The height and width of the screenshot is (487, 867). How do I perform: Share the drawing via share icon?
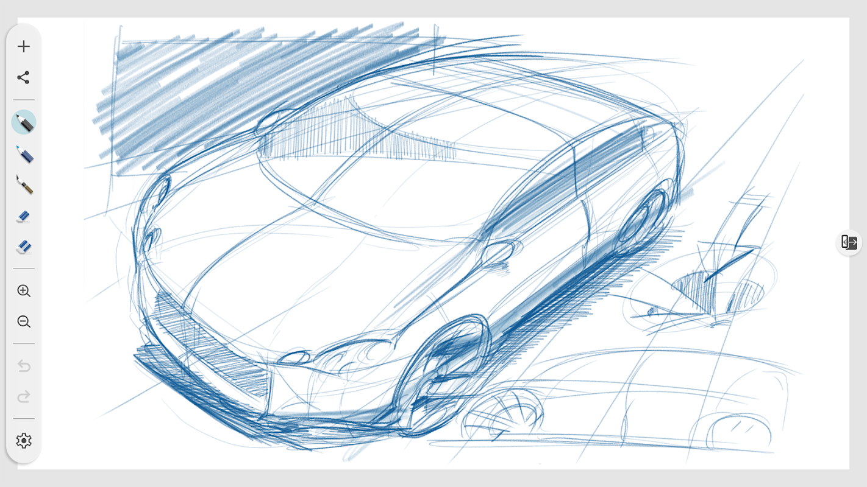click(24, 77)
